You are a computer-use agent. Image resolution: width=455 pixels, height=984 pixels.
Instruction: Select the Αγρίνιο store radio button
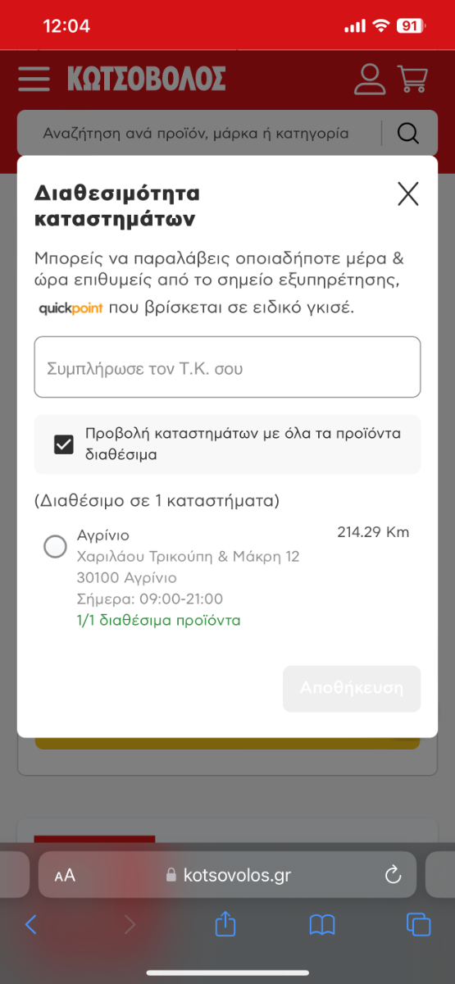pyautogui.click(x=55, y=547)
